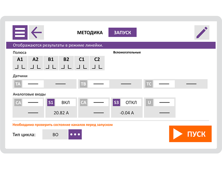Click the 20.82 A reading

pos(61,113)
